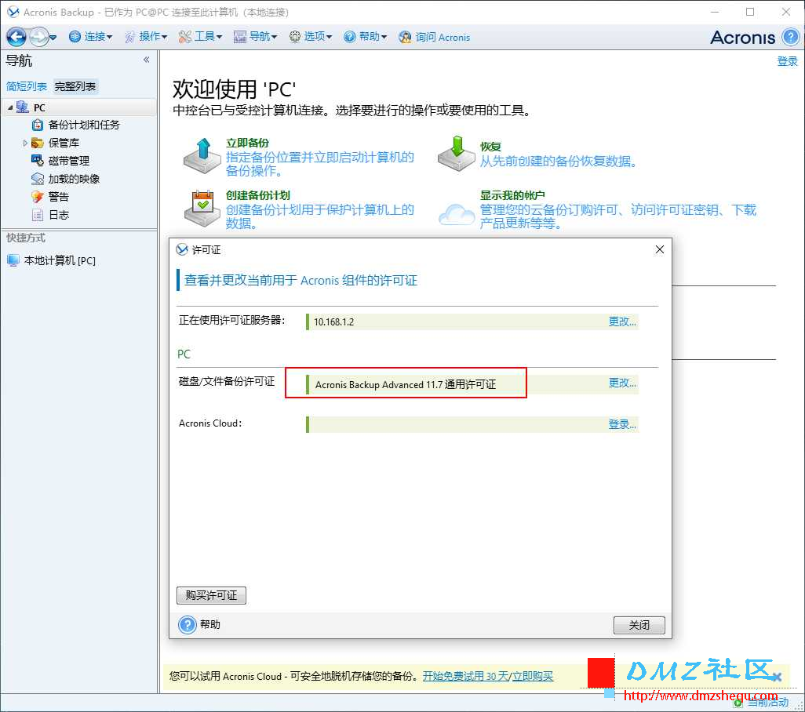Open the Tools (工具) dropdown menu
This screenshot has height=712, width=805.
pos(200,37)
